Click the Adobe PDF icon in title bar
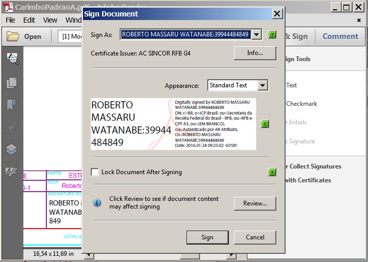 click(8, 7)
